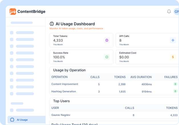Click the dollar sign icon in Estimated Cost card

[173, 57]
